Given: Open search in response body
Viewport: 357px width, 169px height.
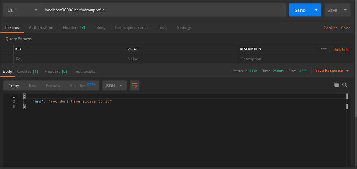Looking at the screenshot, I should coord(344,85).
